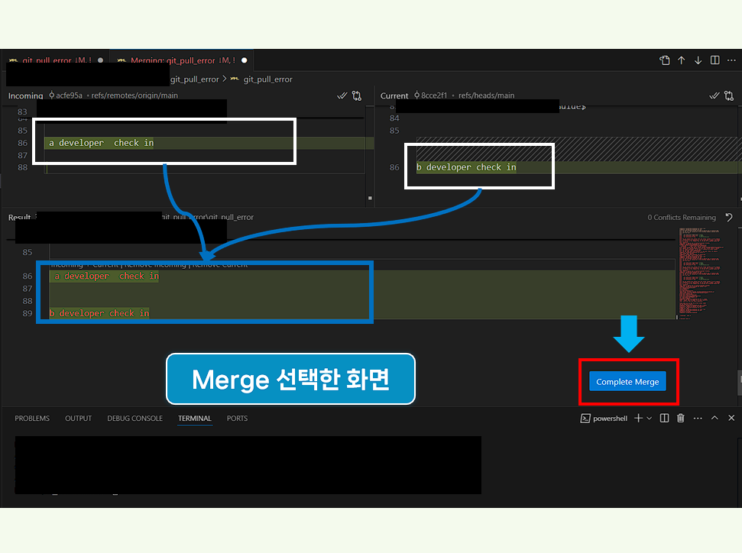Image resolution: width=742 pixels, height=553 pixels.
Task: Jump to the previous unhandled conflict arrow
Action: 681,60
